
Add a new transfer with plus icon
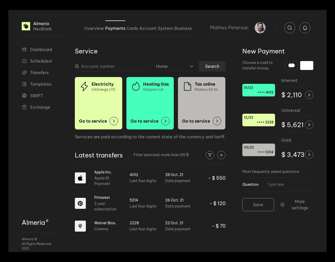[x=221, y=155]
